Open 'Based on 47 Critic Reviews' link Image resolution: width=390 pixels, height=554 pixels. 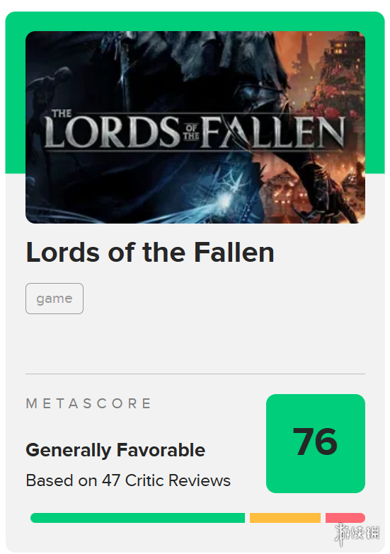coord(128,480)
